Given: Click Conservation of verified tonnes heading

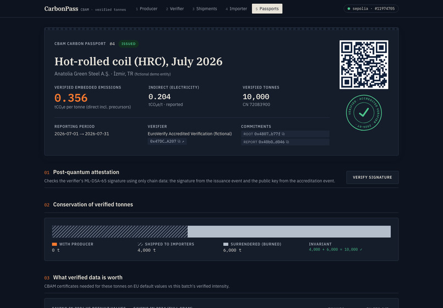Looking at the screenshot, I should tap(93, 205).
